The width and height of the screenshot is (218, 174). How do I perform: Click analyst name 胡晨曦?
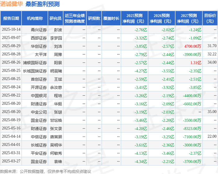56,71
